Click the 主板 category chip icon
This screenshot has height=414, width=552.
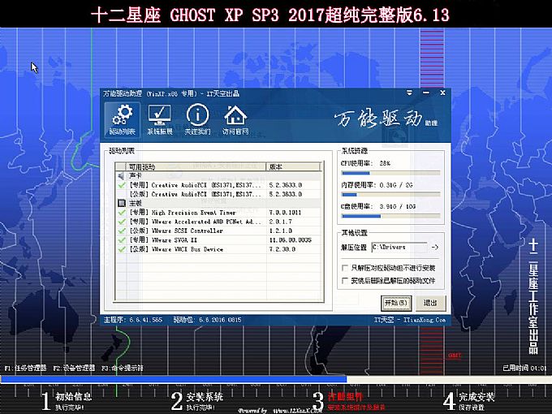click(x=122, y=203)
